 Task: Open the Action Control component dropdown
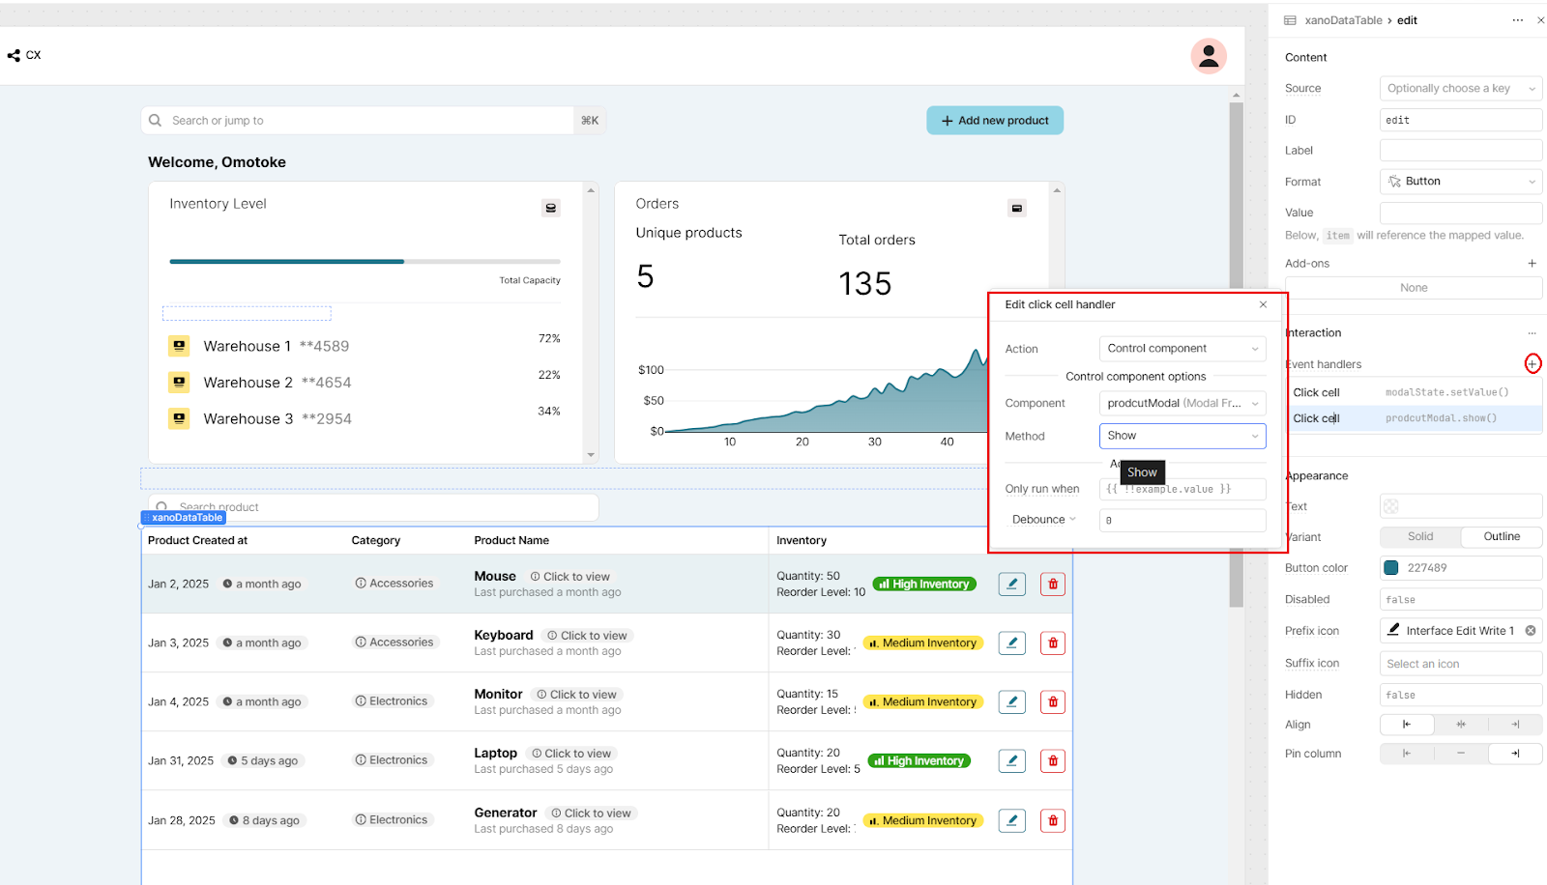coord(1182,349)
